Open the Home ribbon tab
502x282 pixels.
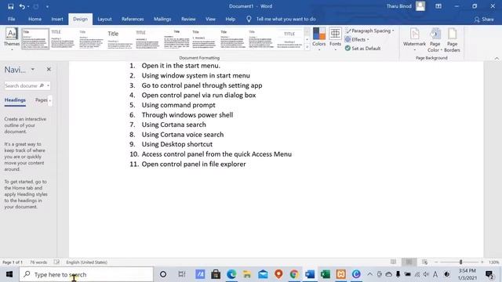click(x=35, y=19)
